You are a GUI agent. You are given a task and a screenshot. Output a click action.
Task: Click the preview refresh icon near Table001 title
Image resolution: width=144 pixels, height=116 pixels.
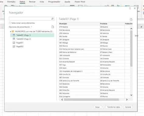(131, 19)
